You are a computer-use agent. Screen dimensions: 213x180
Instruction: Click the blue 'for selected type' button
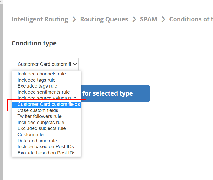[115, 93]
